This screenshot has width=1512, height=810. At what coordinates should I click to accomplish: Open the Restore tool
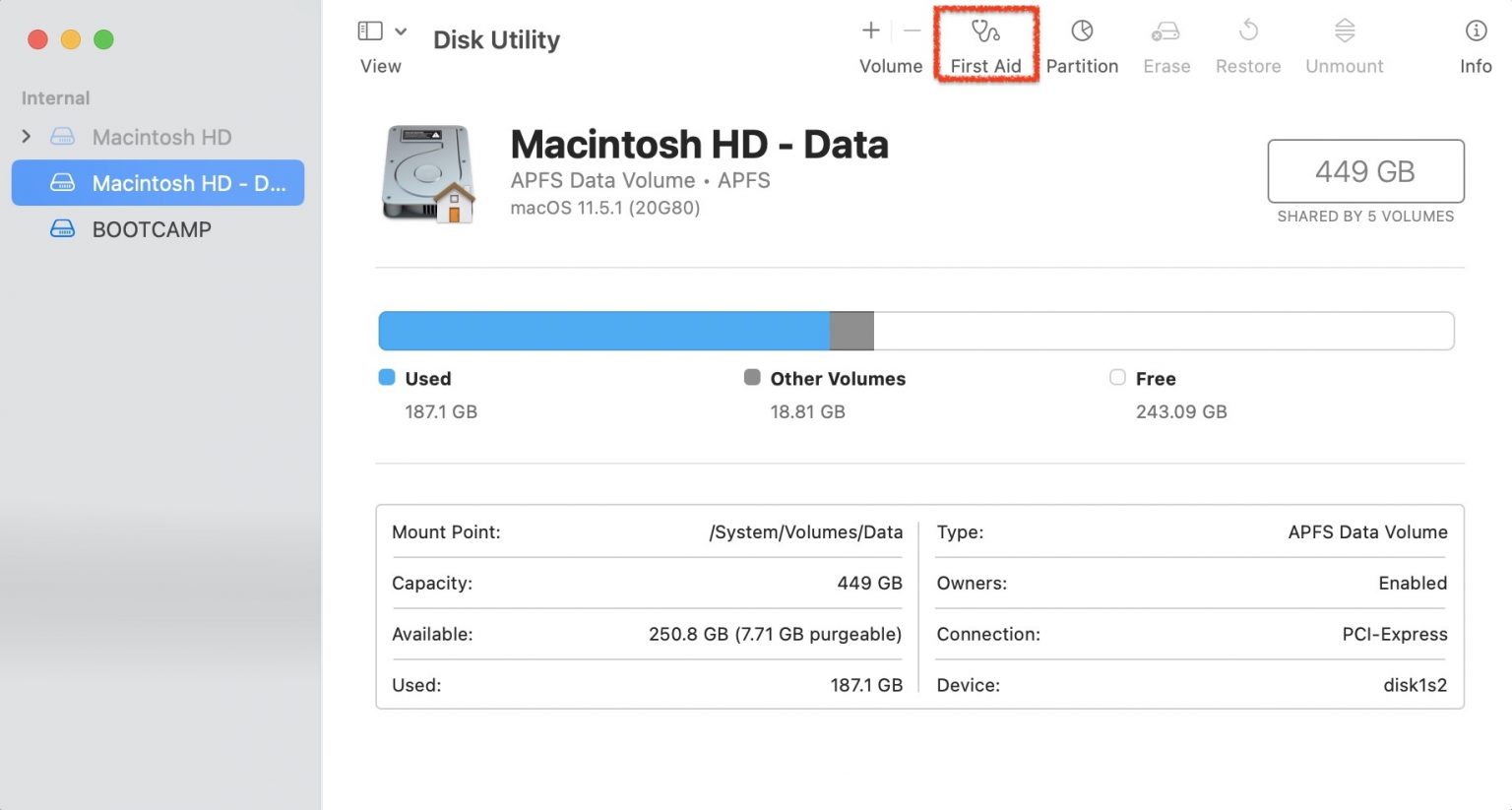[1247, 44]
